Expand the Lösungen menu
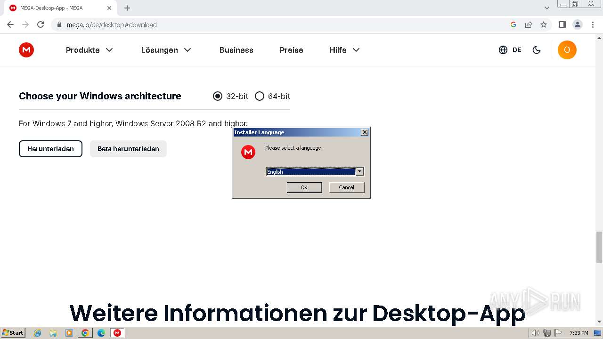The image size is (603, 339). [x=166, y=50]
